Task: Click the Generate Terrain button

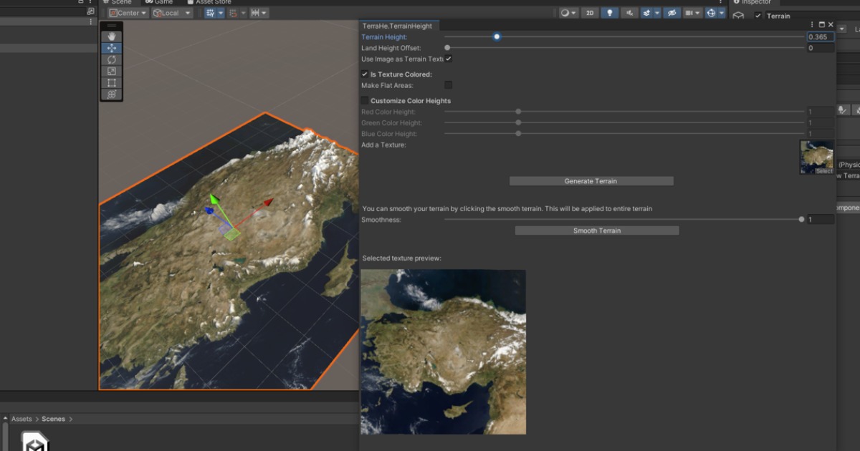Action: tap(590, 180)
